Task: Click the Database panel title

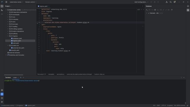Action: click(x=149, y=6)
